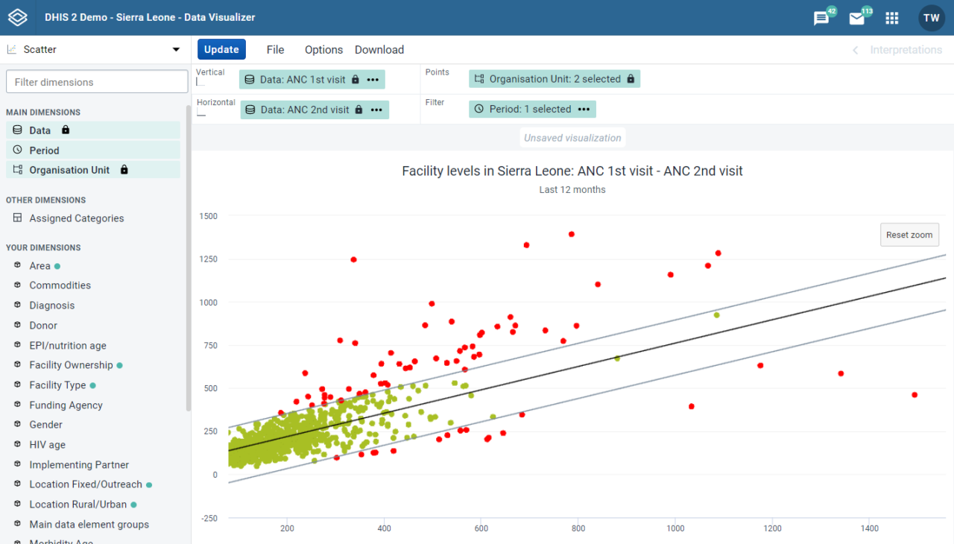The image size is (954, 544).
Task: Select the Gender dimension in the sidebar
Action: pos(45,424)
